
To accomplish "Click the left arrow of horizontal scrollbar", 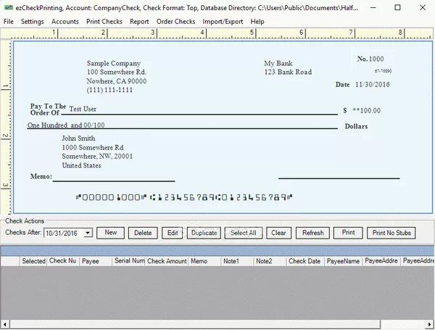I will [x=5, y=324].
